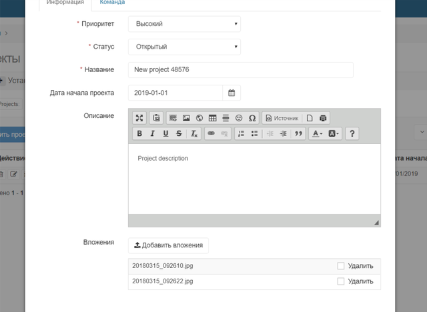Viewport: 427px width, 312px height.
Task: Insert a block quote
Action: point(298,133)
